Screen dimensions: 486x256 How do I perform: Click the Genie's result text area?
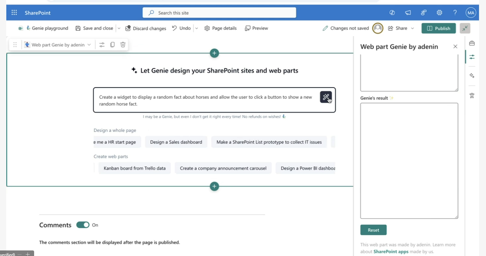click(x=409, y=161)
